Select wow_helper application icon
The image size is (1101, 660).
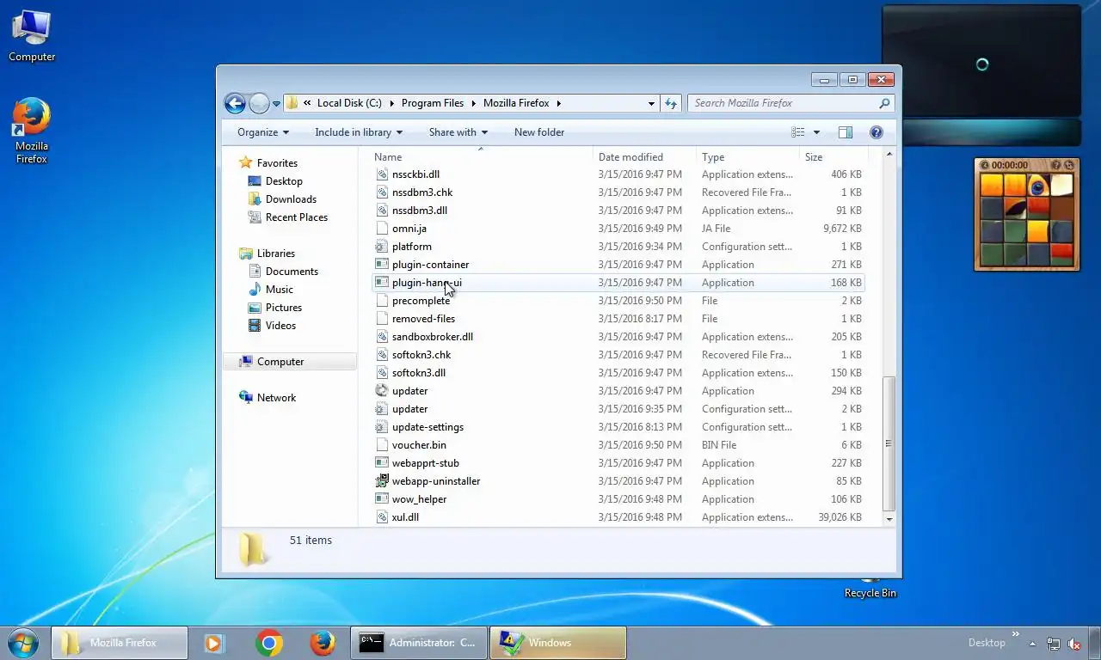point(382,499)
